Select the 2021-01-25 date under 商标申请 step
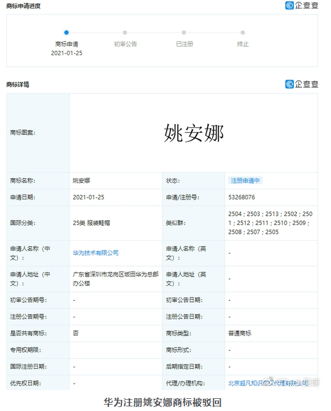The width and height of the screenshot is (331, 411). [x=67, y=53]
